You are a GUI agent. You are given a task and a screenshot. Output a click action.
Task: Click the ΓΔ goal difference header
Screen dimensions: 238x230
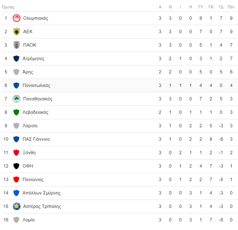click(221, 7)
